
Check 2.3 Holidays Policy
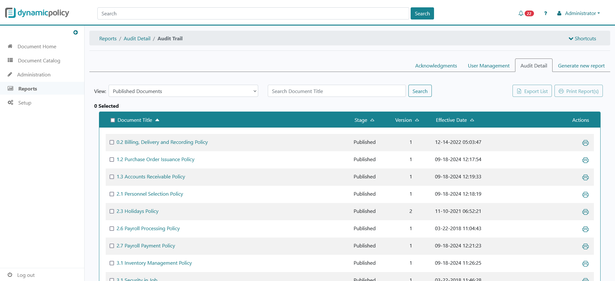click(x=112, y=211)
